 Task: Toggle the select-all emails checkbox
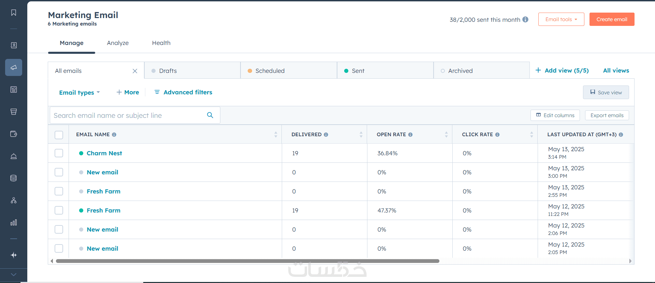59,135
